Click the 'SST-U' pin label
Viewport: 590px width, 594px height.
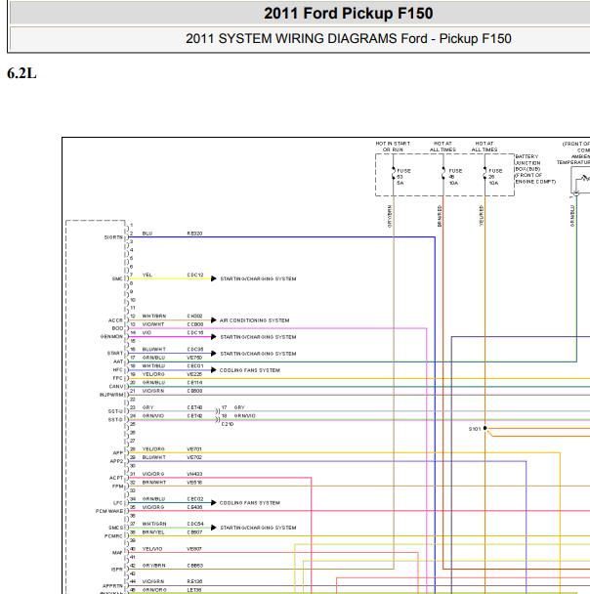pyautogui.click(x=115, y=411)
